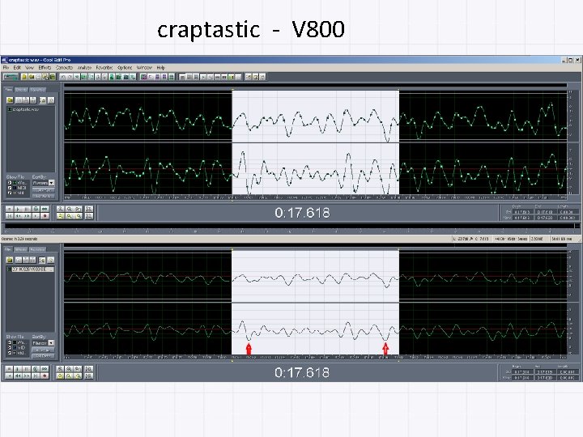This screenshot has height=437, width=583.
Task: Click the waveform/multitrack view switch button
Action: pos(11,77)
